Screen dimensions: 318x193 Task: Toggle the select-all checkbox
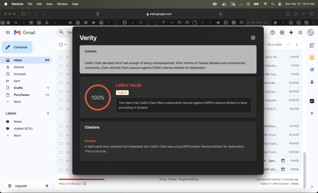coord(61,45)
